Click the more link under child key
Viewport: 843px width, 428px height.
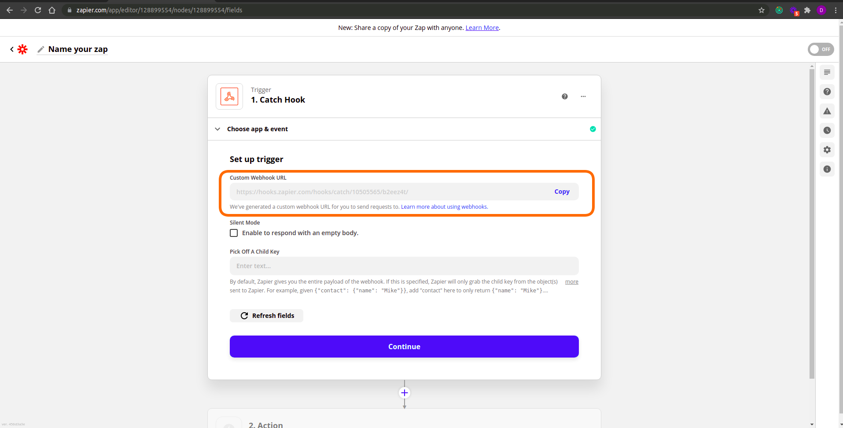(x=572, y=282)
